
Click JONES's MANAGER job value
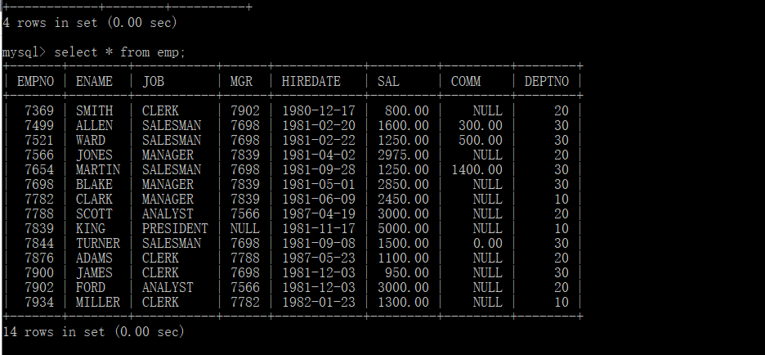[168, 155]
